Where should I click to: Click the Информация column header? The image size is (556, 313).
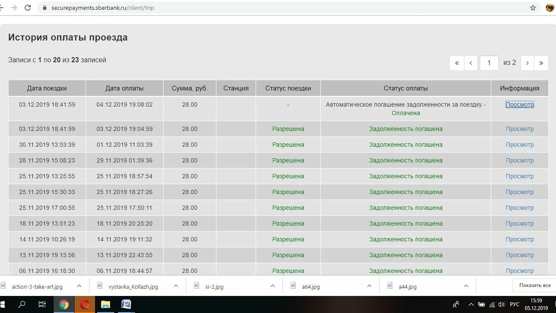point(519,88)
